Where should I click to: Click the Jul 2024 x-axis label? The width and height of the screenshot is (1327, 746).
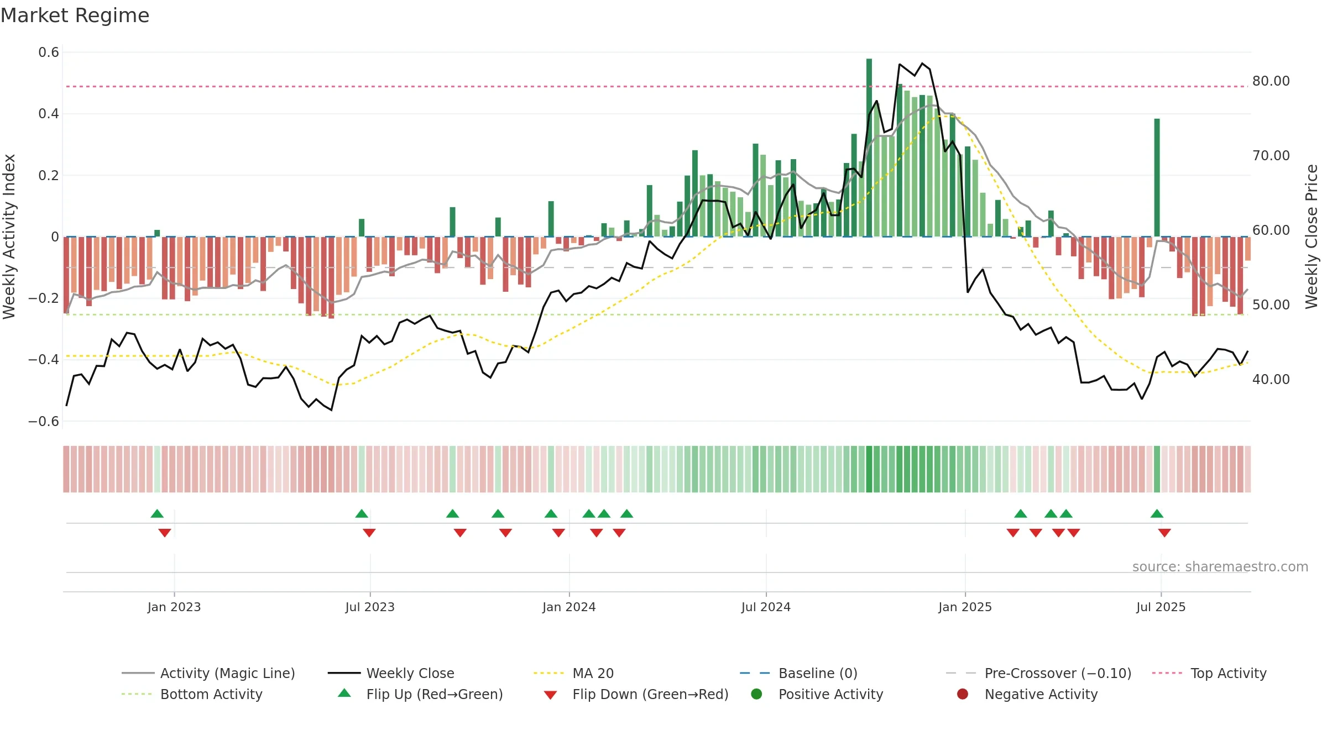(766, 607)
